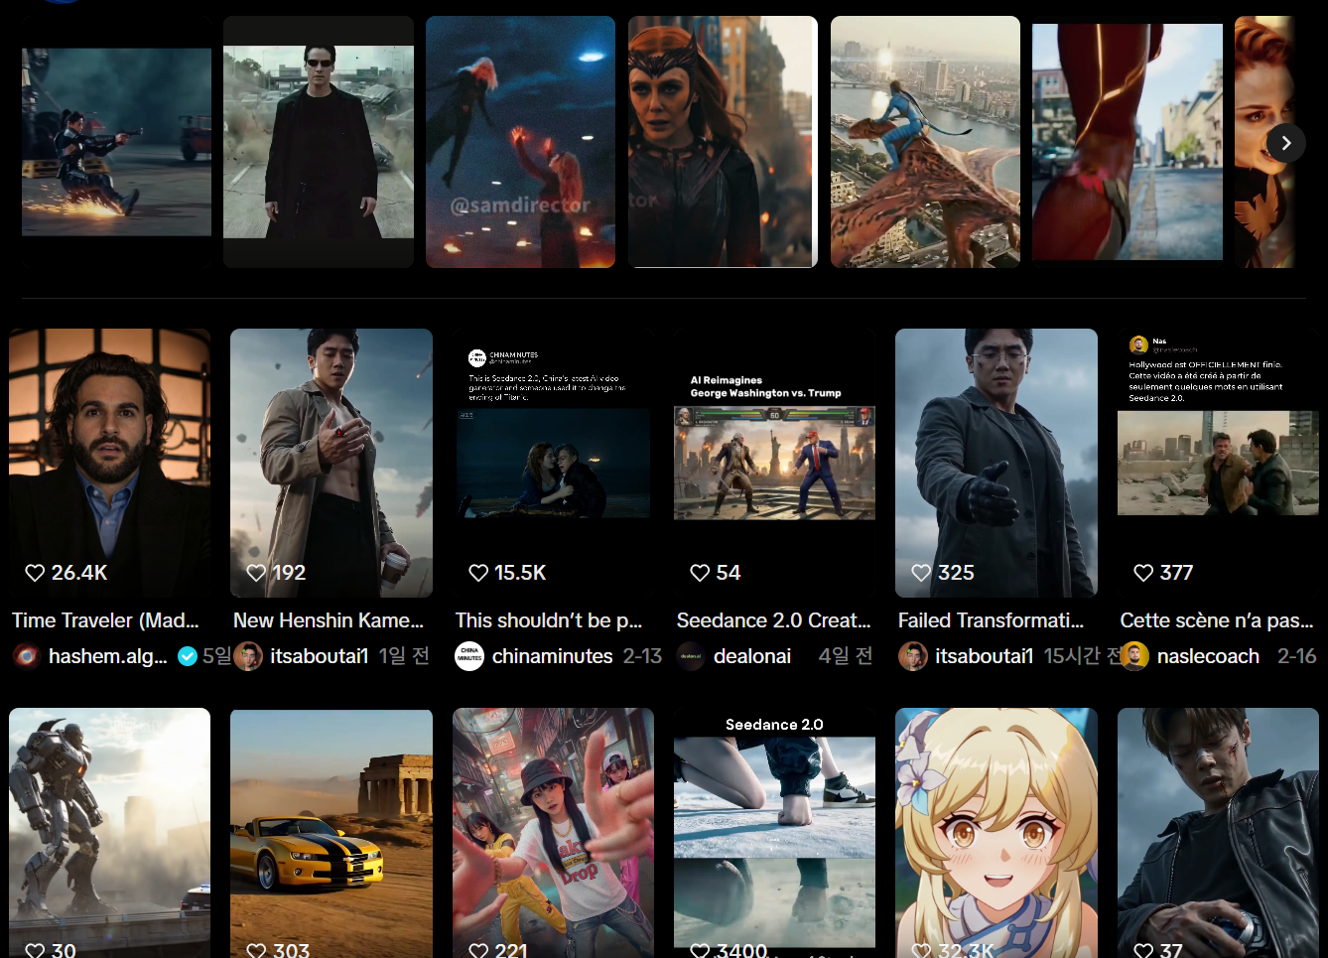Click the carousel next arrow button
1328x958 pixels.
[1285, 143]
